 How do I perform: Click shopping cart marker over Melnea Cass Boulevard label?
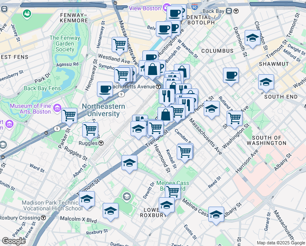click(x=173, y=191)
